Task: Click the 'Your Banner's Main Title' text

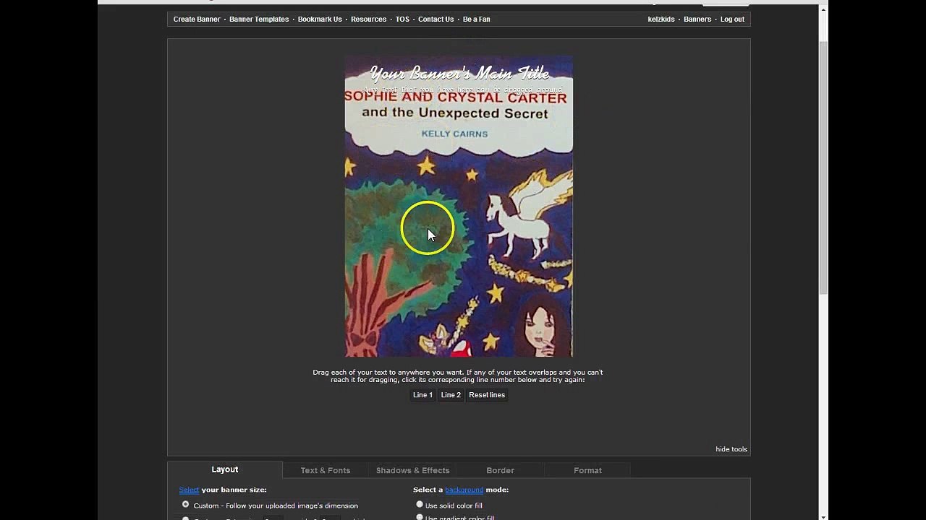Action: click(x=459, y=73)
